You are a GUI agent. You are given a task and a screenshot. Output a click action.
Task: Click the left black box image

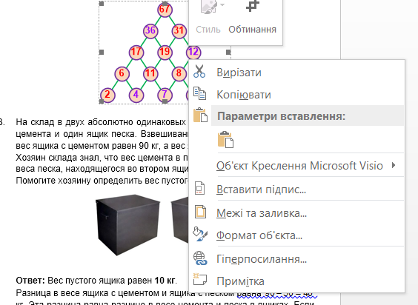point(127,224)
